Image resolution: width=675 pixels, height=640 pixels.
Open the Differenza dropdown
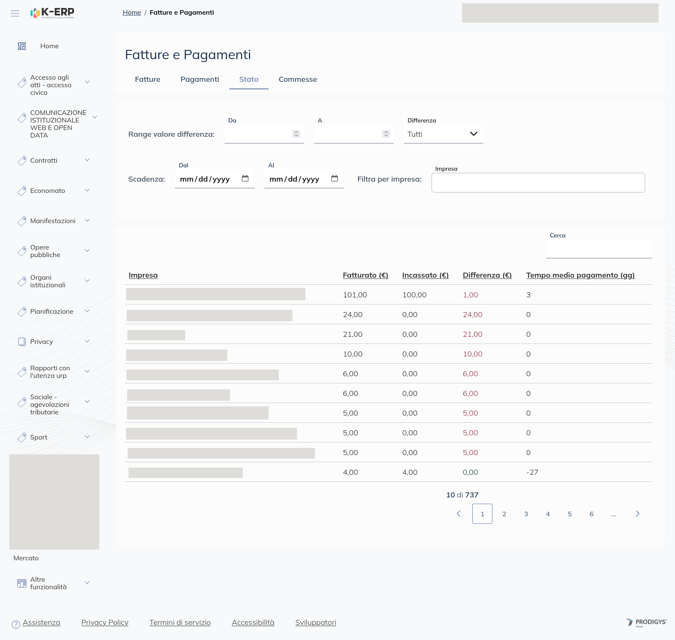click(x=443, y=134)
